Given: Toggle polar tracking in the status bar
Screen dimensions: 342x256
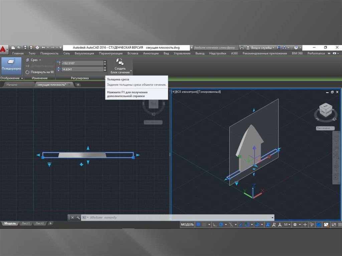Looking at the screenshot, I should pyautogui.click(x=220, y=225).
